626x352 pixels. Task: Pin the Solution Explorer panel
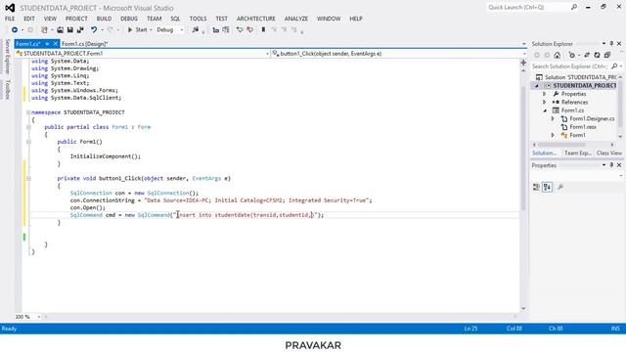click(611, 43)
